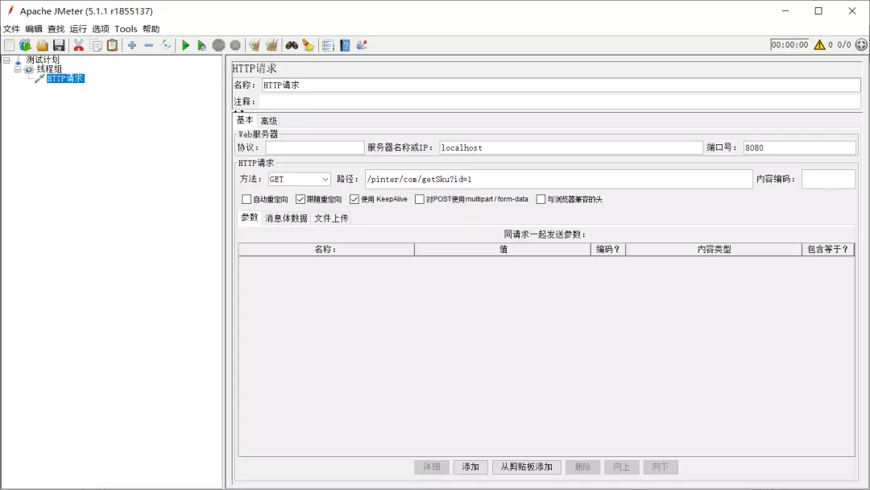Viewport: 870px width, 490px height.
Task: Open the 查找 menu
Action: coord(56,29)
